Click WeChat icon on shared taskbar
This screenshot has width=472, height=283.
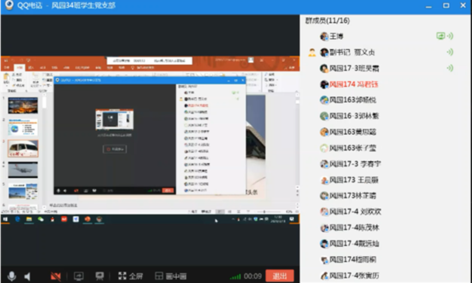tap(40, 219)
